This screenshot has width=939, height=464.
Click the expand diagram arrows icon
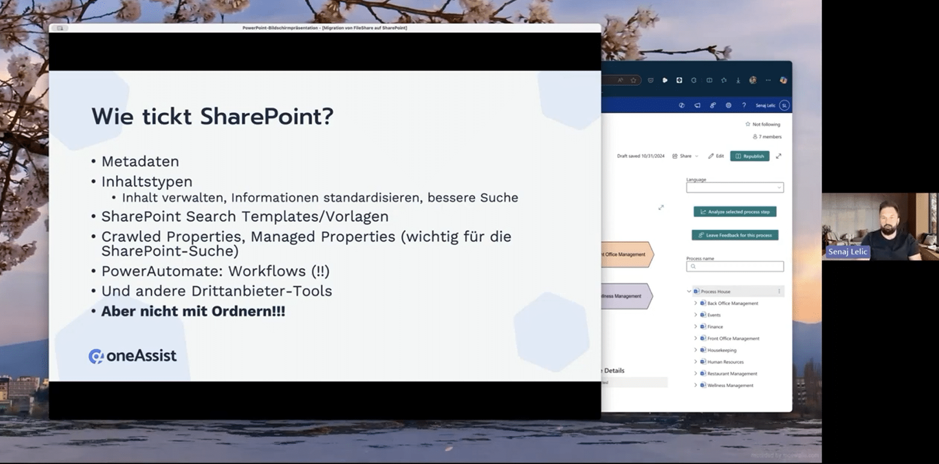pos(661,207)
